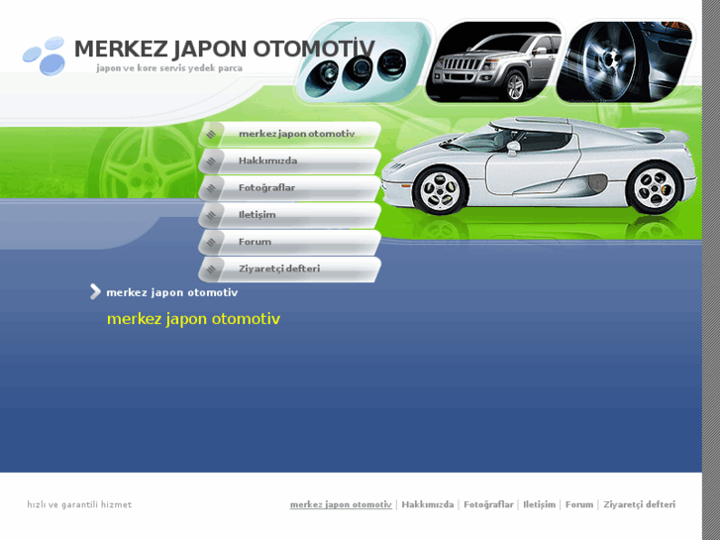Open Fotoğraflar in the center menu
The height and width of the screenshot is (540, 720).
coord(290,188)
